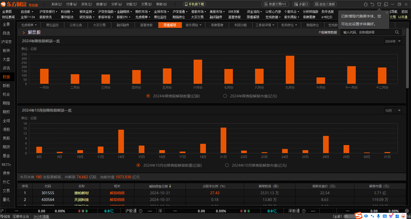Image resolution: width=411 pixels, height=219 pixels.
Task: Open the skin theme shirt icon
Action: coord(379,4)
